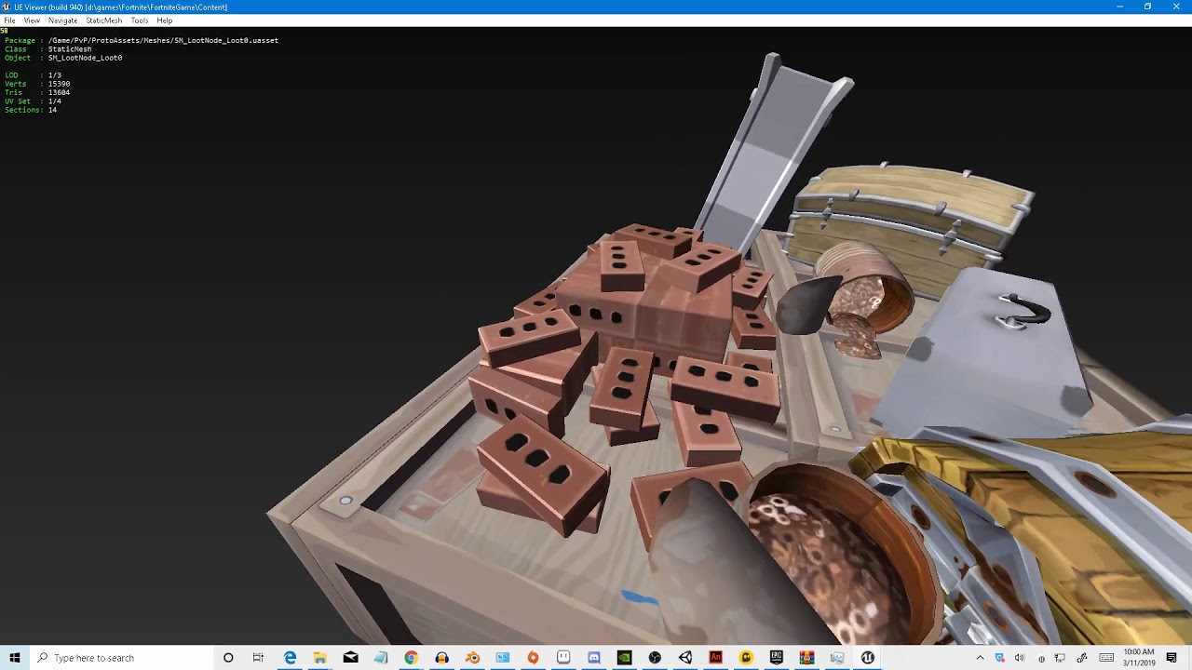Switch to Unreal Engine taskbar icon
The height and width of the screenshot is (670, 1192).
pos(867,658)
